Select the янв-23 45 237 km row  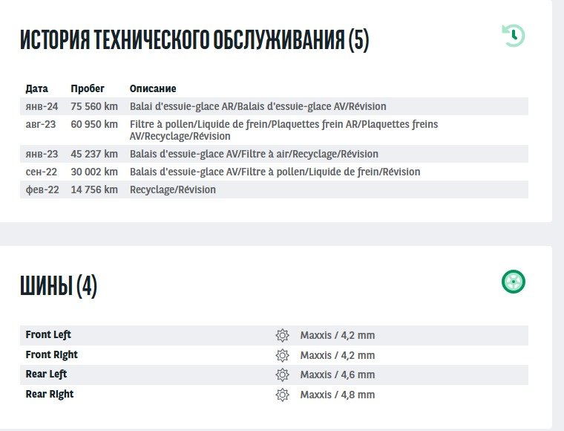275,154
